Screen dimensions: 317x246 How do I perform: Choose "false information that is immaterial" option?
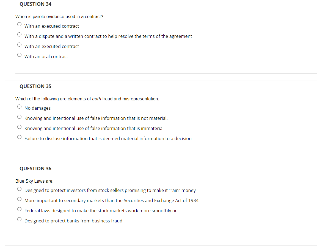pyautogui.click(x=19, y=127)
